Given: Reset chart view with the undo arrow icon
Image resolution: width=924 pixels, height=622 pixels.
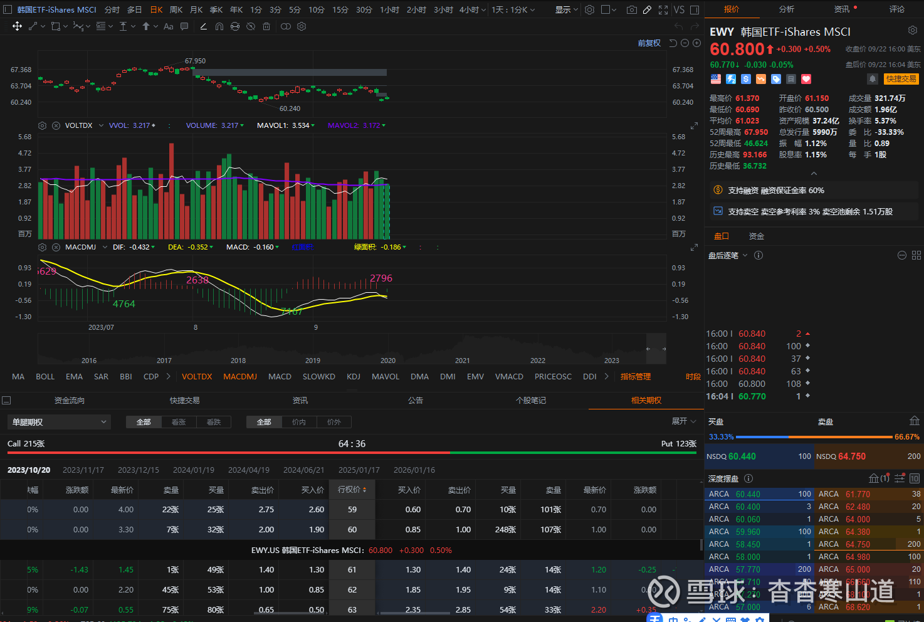Looking at the screenshot, I should tap(673, 43).
